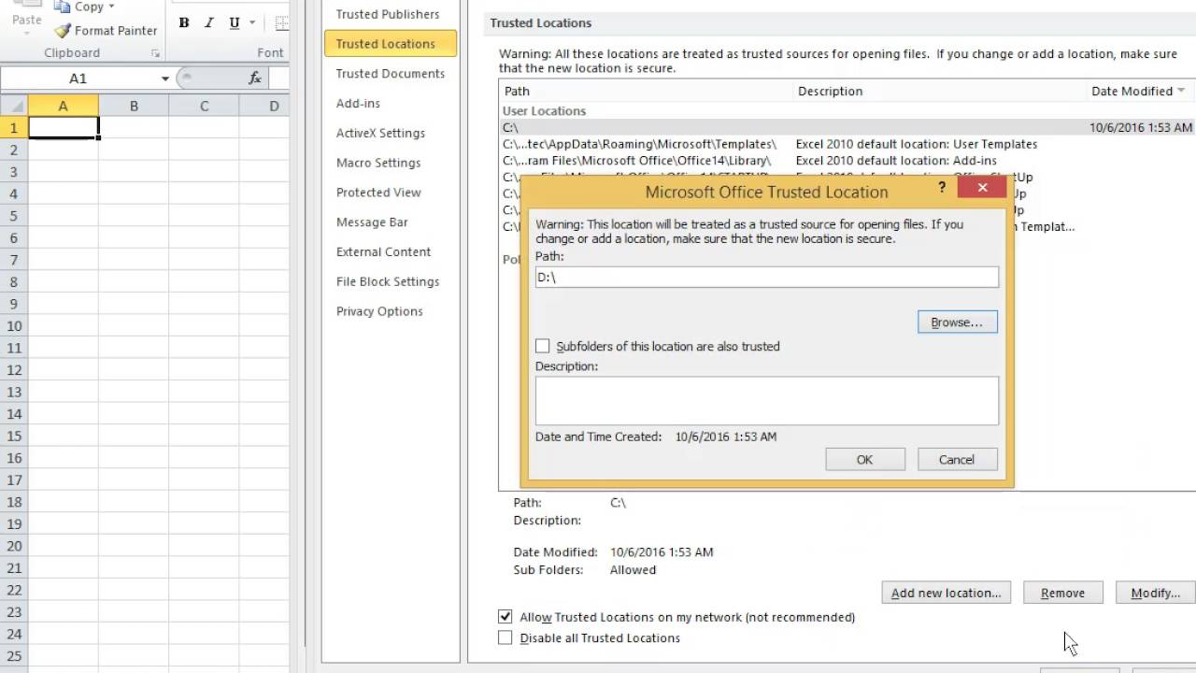Click the Copy icon in Clipboard group
Screen dimensions: 1196x673
63,7
